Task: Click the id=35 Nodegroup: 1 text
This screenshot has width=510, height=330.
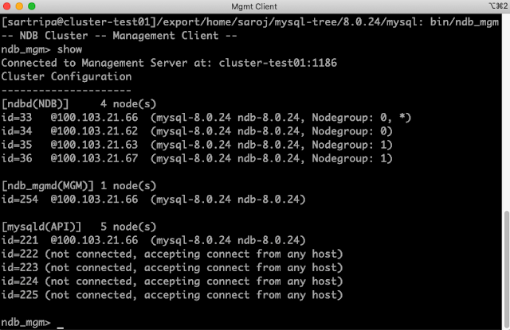Action: (x=352, y=145)
